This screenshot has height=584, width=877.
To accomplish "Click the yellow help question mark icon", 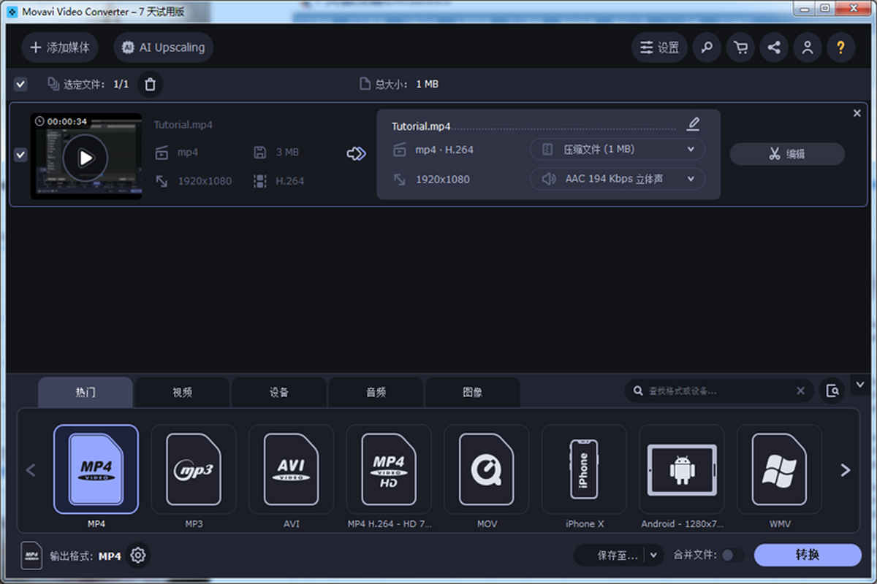I will [841, 47].
